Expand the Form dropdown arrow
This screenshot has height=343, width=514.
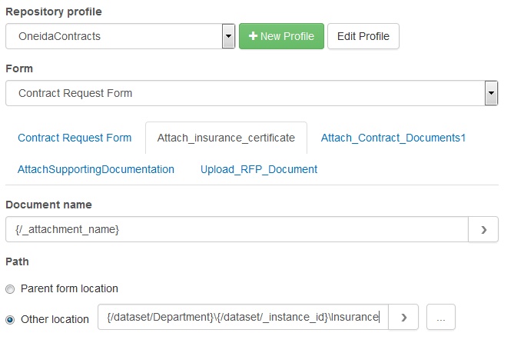click(491, 93)
